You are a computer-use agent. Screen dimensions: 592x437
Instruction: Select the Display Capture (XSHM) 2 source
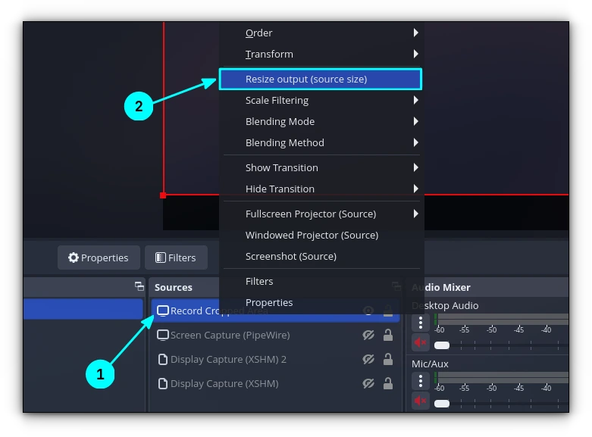pyautogui.click(x=275, y=359)
